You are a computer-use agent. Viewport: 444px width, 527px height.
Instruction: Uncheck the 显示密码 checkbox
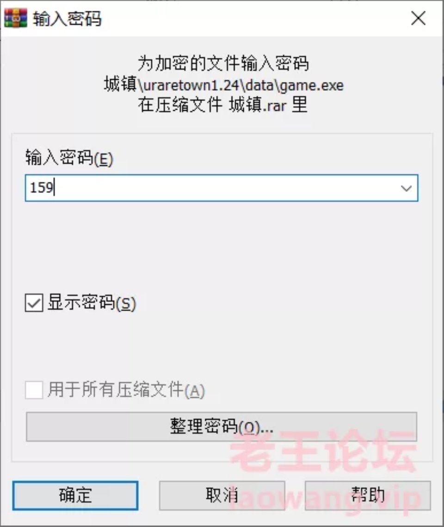click(34, 303)
